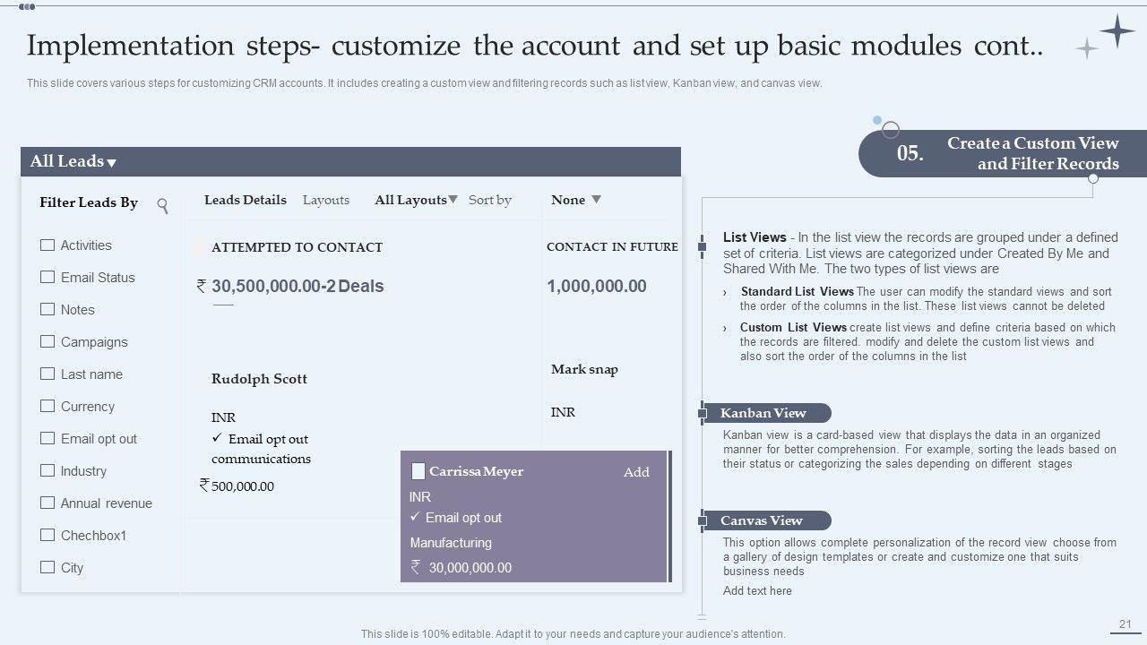Click the small star icon top right

coord(1086,49)
